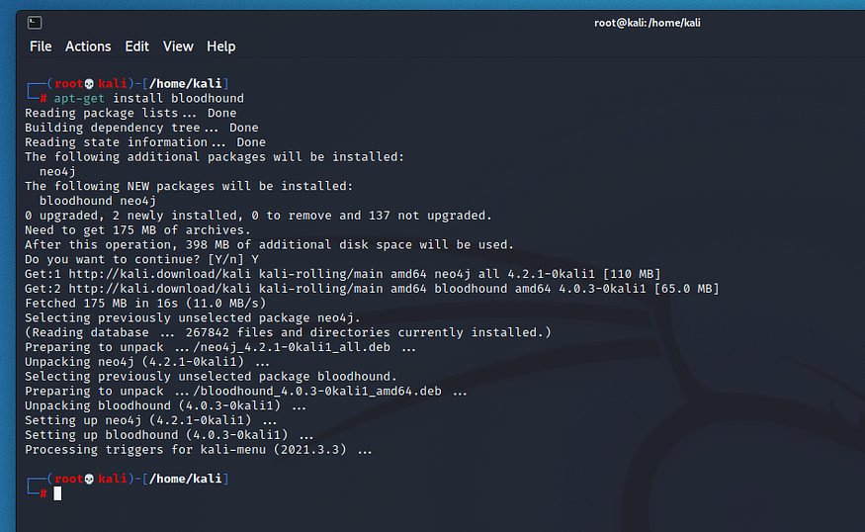
Task: Click the '0 upgraded, 2 newly installed' line
Action: click(258, 216)
